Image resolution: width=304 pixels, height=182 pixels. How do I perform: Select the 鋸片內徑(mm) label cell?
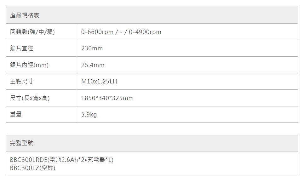coord(29,65)
